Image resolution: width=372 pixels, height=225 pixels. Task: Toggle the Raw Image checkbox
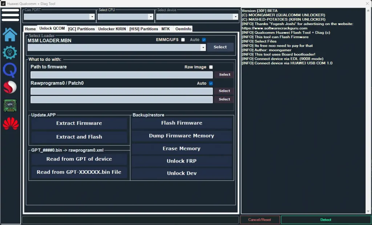(x=211, y=67)
